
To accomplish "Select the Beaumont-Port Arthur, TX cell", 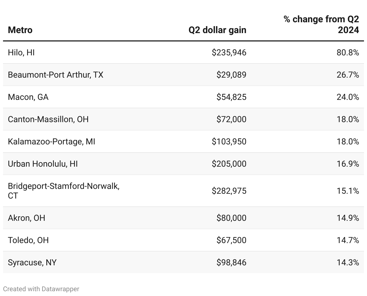I will click(55, 75).
